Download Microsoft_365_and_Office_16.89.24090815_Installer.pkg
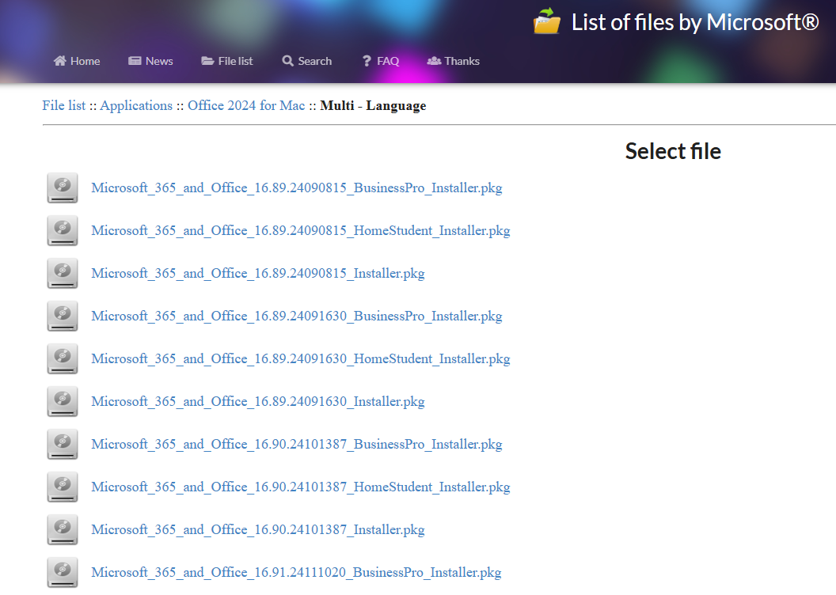 [258, 274]
